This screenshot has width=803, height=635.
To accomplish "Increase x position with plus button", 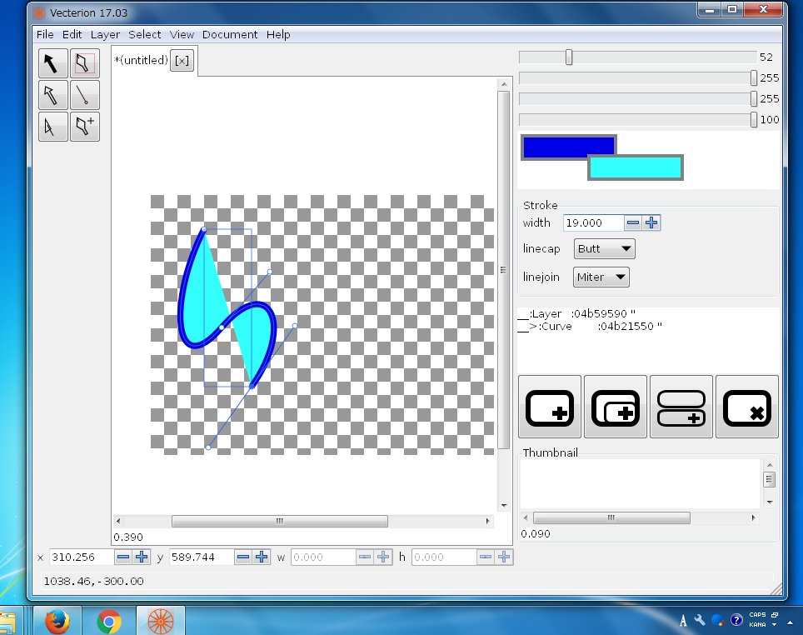I will click(142, 557).
